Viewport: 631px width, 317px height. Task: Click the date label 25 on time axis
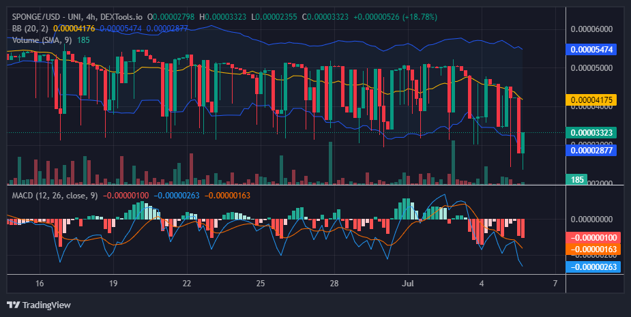[x=261, y=283]
